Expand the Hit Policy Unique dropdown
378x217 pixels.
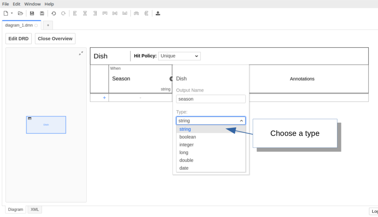click(x=179, y=56)
